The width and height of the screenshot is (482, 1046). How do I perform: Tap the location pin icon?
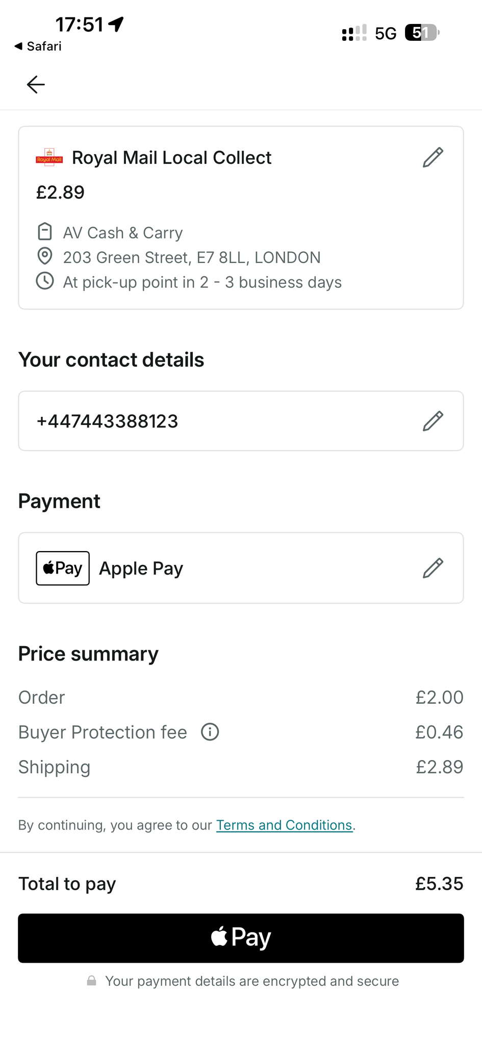tap(45, 255)
